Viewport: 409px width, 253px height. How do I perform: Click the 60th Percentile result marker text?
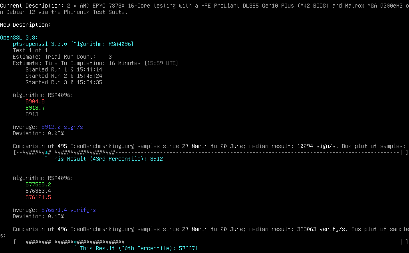tap(139, 248)
